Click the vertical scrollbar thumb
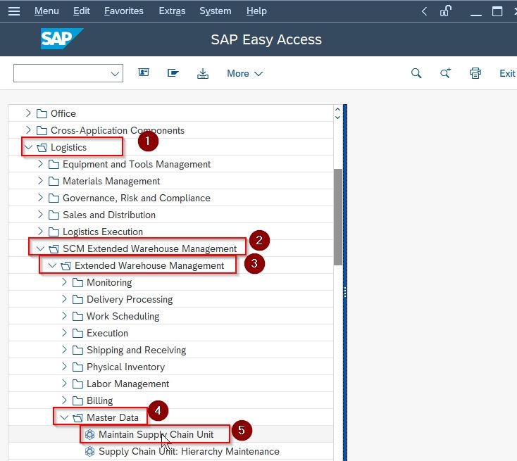Screen dimensions: 517x461 point(338,217)
